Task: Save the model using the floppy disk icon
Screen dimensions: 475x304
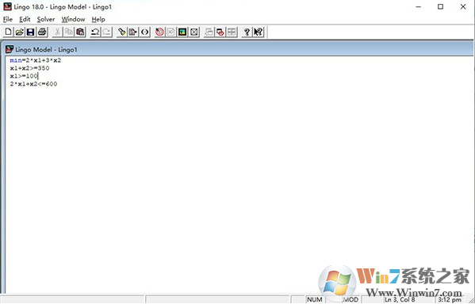Action: click(31, 32)
